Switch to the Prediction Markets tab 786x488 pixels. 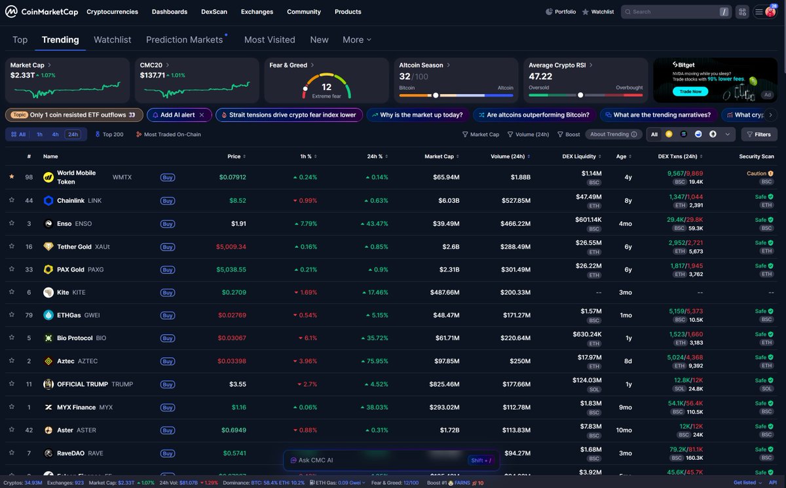point(185,40)
